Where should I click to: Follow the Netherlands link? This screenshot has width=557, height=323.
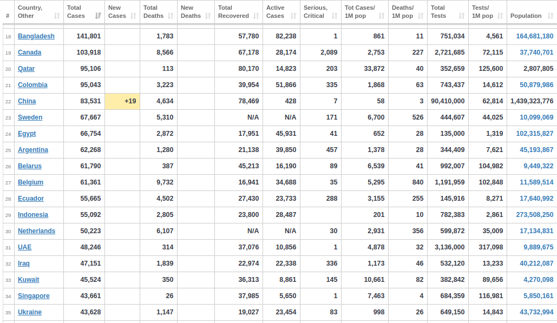tap(37, 231)
